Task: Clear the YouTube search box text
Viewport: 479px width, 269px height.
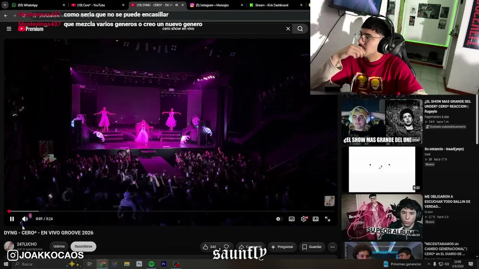Action: [x=288, y=29]
